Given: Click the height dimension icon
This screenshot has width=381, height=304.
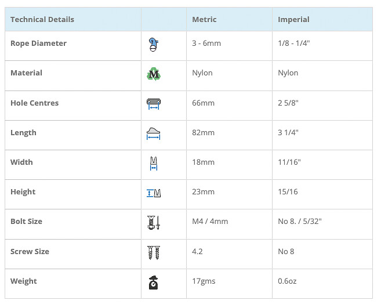Looking at the screenshot, I should pos(153,193).
